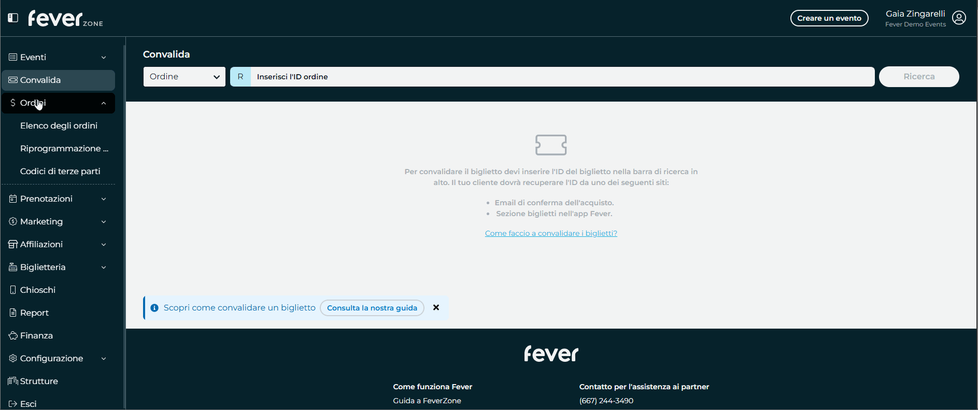
Task: Open 'Come faccio a convalidare i biglietti?' link
Action: tap(551, 233)
